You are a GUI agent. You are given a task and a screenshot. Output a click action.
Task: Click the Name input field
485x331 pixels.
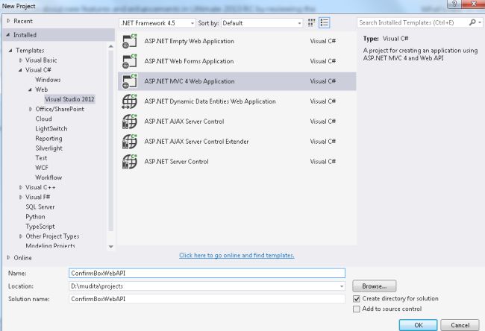pyautogui.click(x=207, y=273)
